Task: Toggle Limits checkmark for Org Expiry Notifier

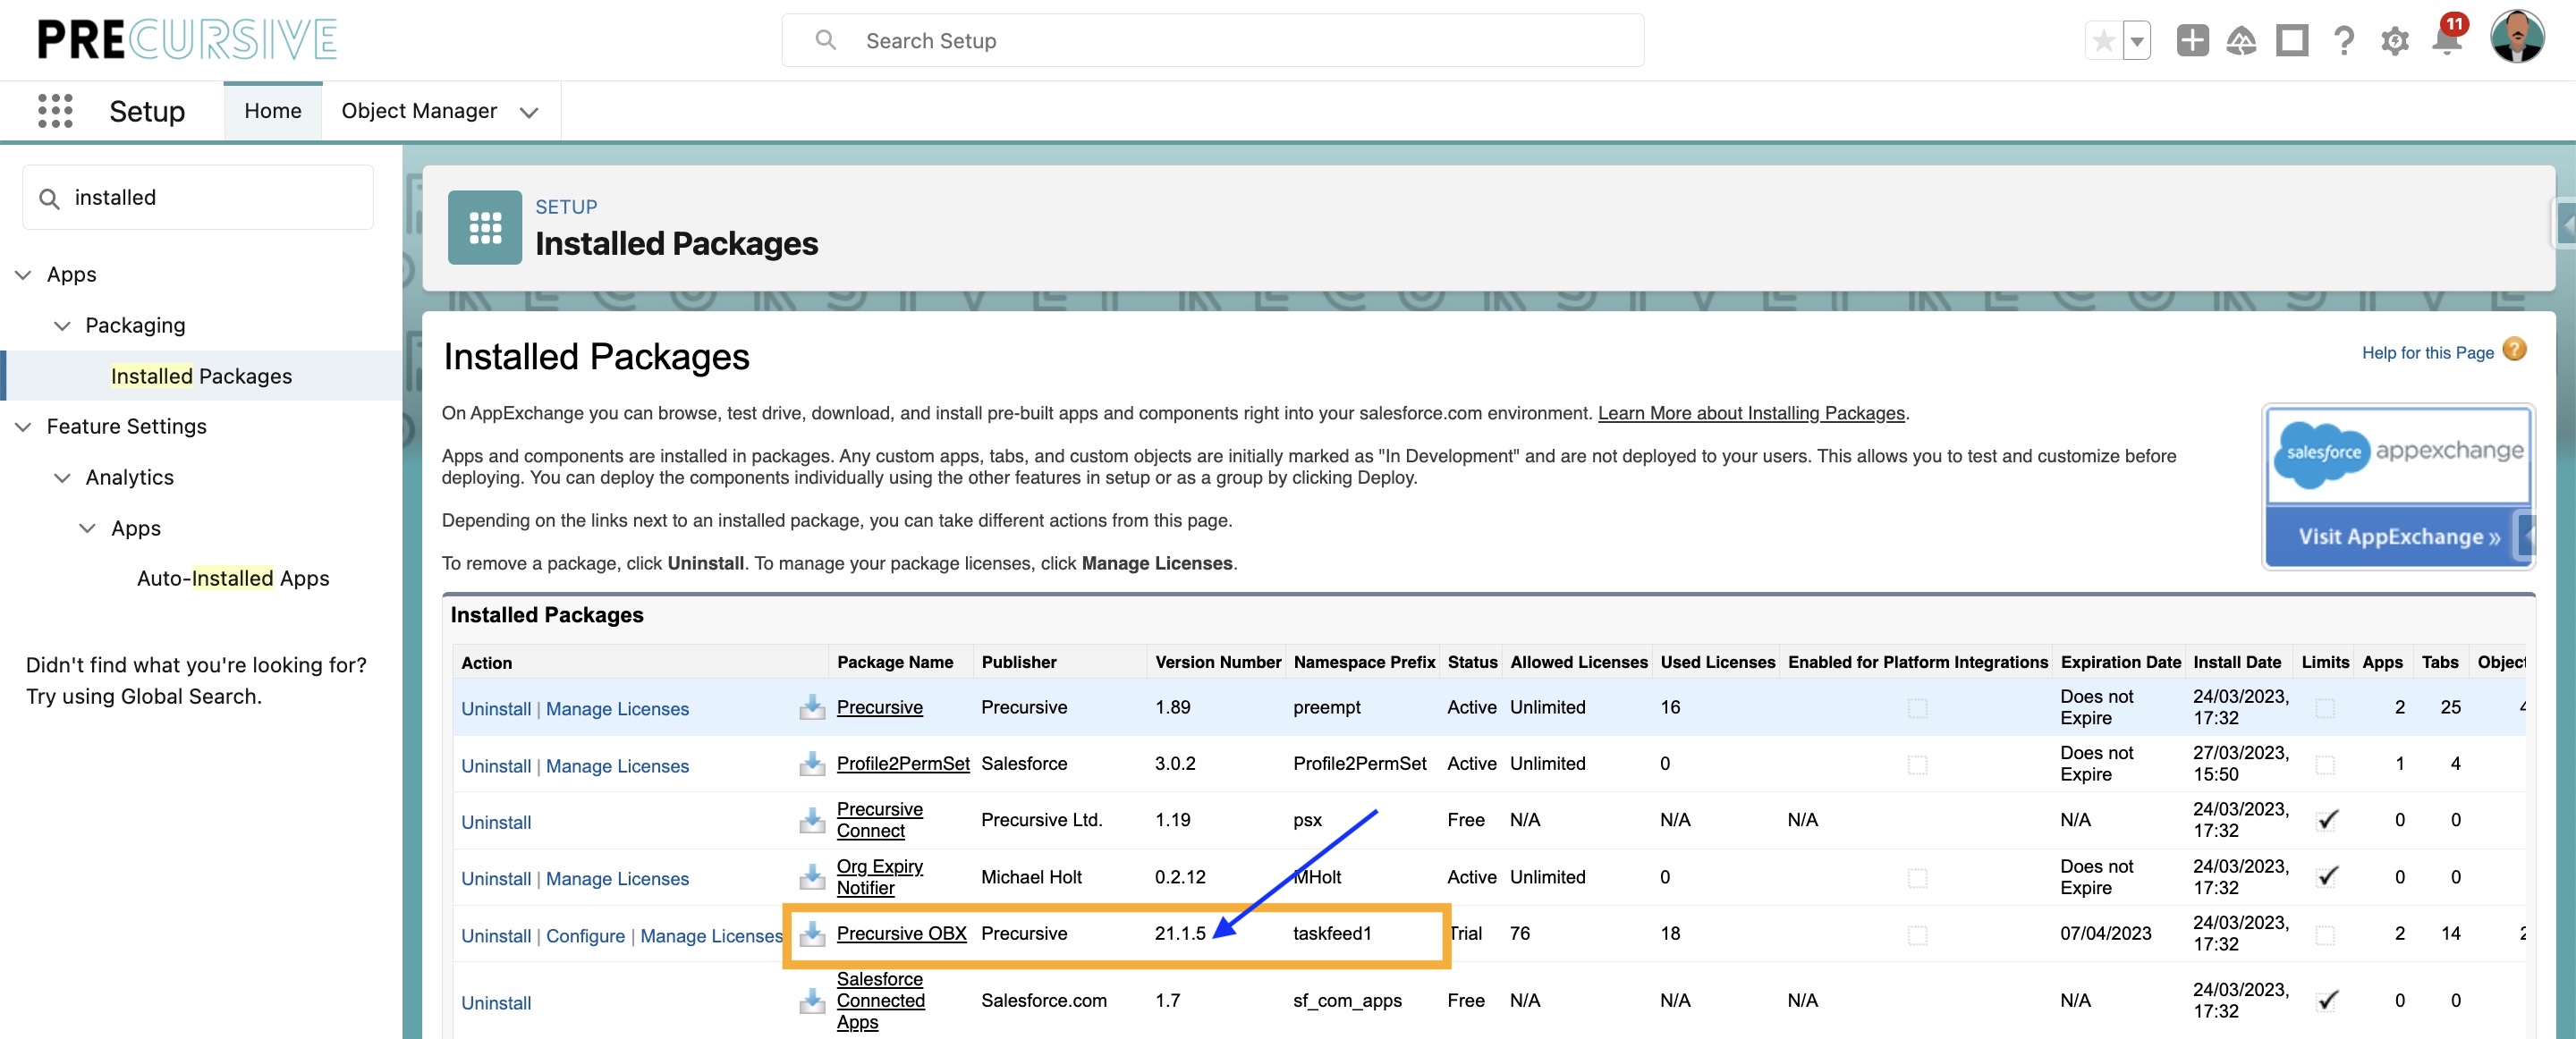Action: click(x=2327, y=876)
